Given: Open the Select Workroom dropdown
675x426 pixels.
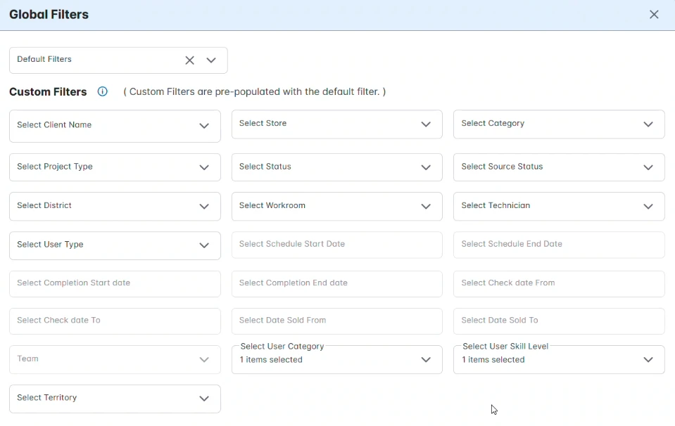Looking at the screenshot, I should pyautogui.click(x=336, y=206).
